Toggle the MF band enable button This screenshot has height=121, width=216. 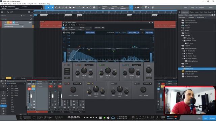tap(104, 65)
